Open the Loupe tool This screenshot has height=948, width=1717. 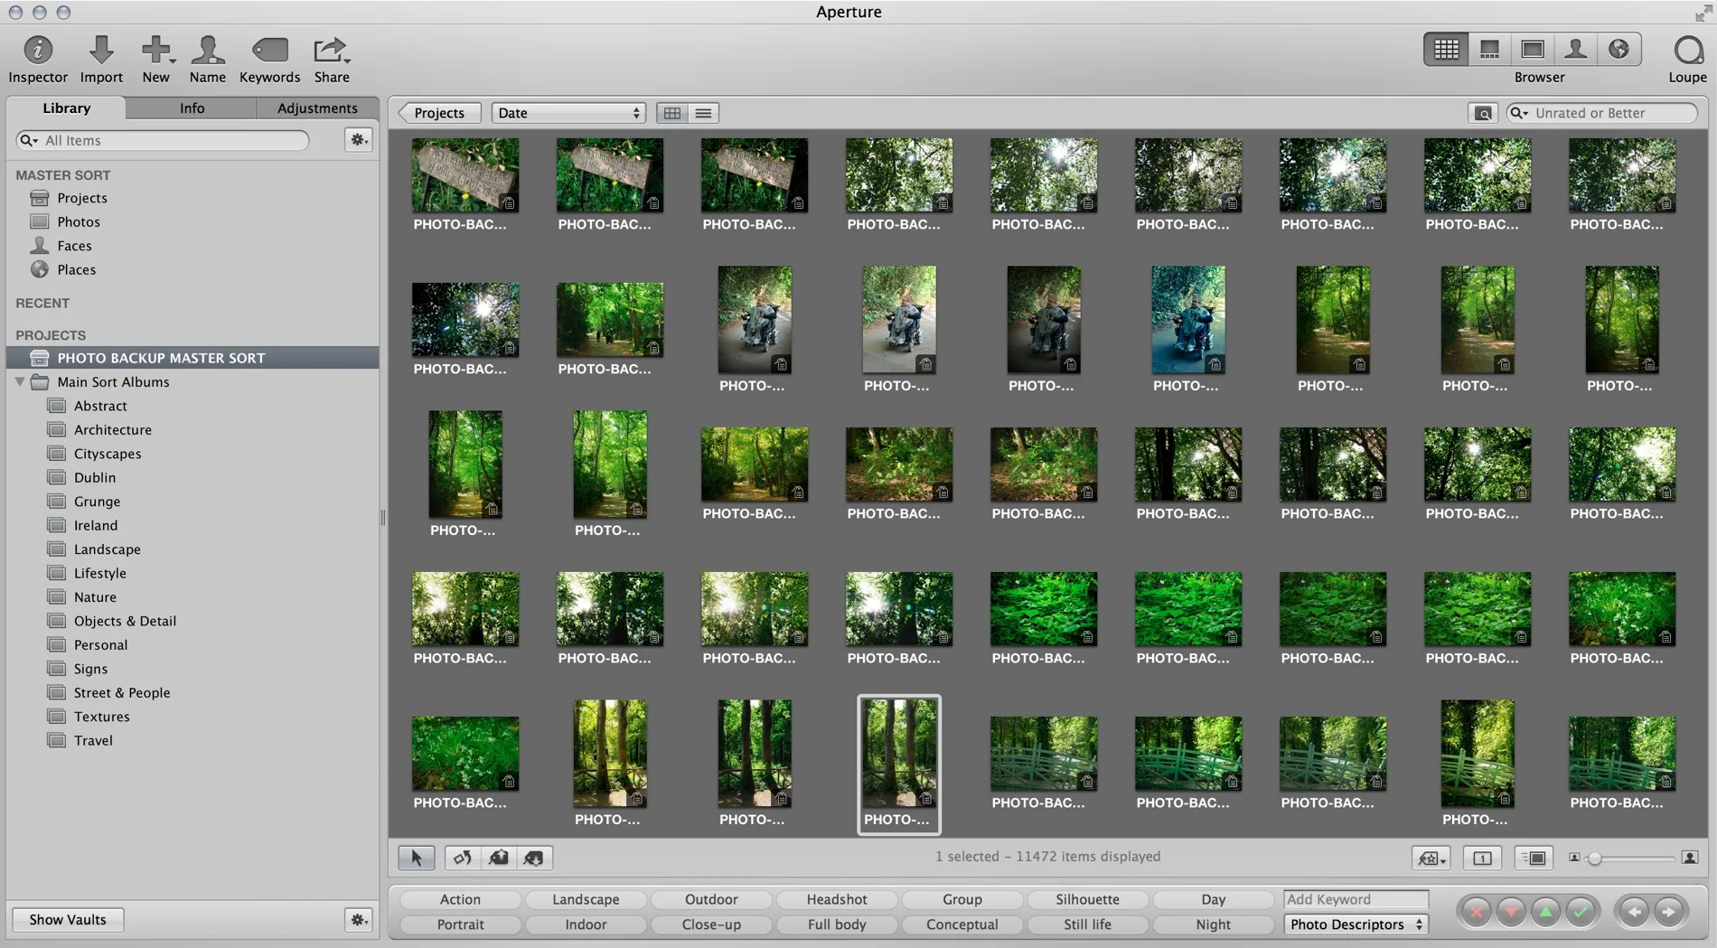tap(1686, 52)
